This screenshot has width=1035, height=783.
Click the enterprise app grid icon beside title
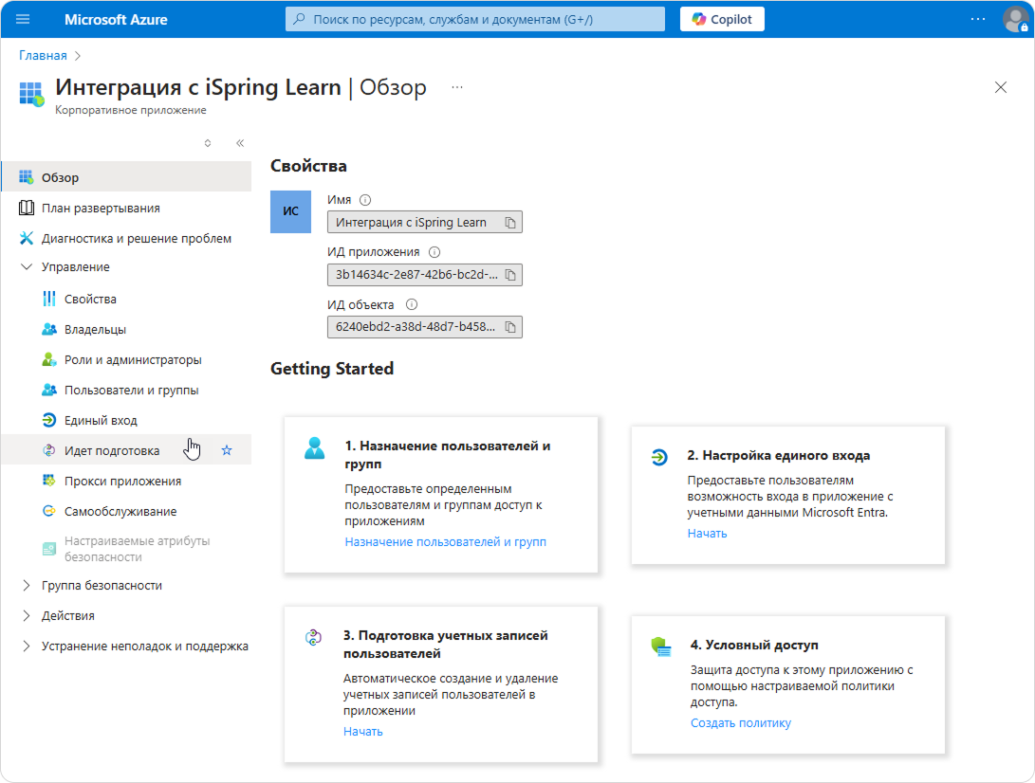tap(31, 94)
